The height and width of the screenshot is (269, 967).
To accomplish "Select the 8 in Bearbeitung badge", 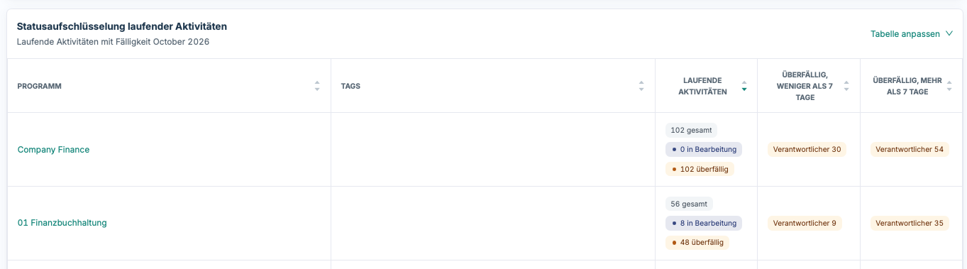I will coord(704,223).
